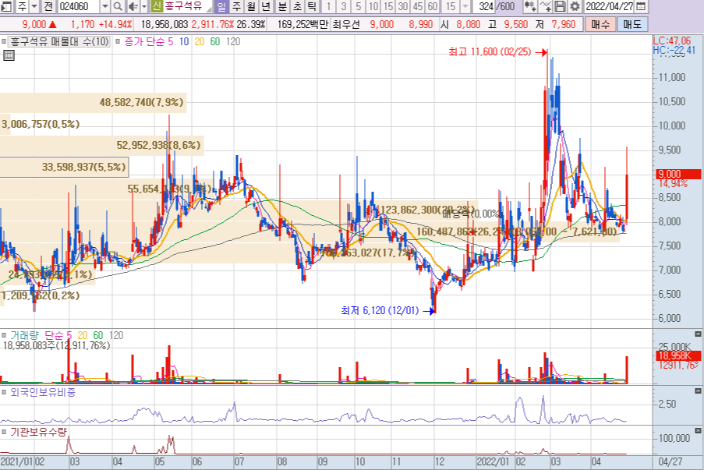704x470 pixels.
Task: Click the 120 moving average legend label
Action: click(x=233, y=42)
